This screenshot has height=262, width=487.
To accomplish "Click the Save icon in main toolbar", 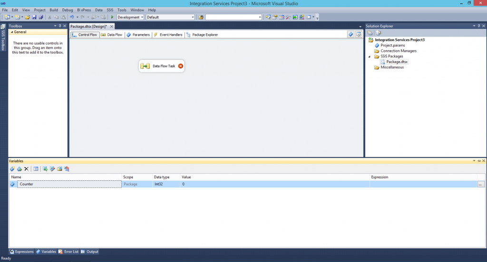I will point(34,17).
